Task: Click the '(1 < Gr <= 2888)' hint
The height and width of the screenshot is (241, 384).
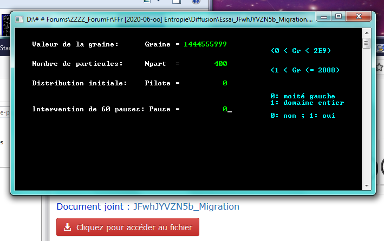Action: pyautogui.click(x=305, y=70)
